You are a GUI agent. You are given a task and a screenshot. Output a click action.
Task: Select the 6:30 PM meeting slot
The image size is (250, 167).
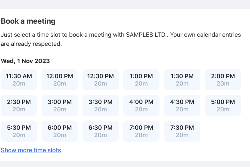101,131
